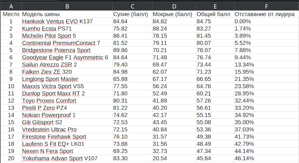Select column A header

pyautogui.click(x=11, y=7)
